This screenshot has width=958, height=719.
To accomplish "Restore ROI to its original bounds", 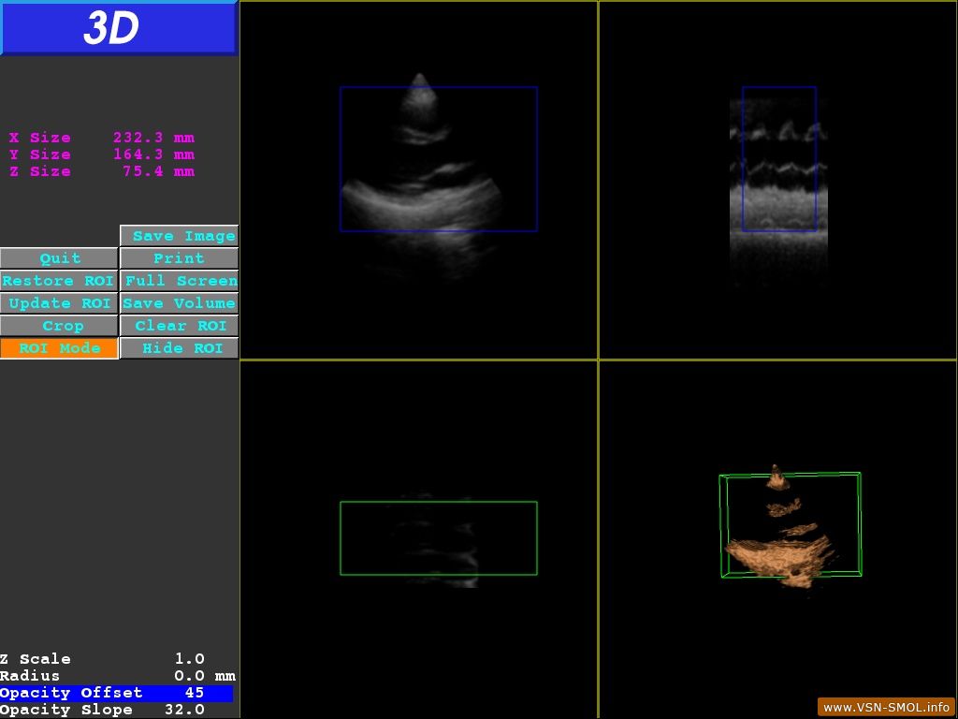I will click(59, 281).
